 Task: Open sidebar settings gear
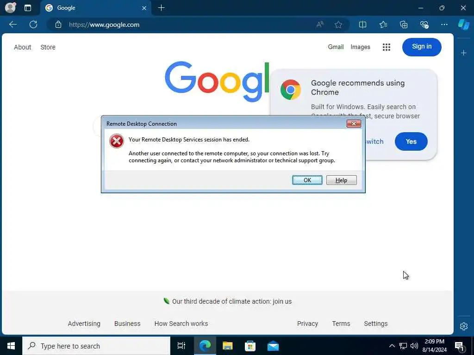click(x=464, y=326)
